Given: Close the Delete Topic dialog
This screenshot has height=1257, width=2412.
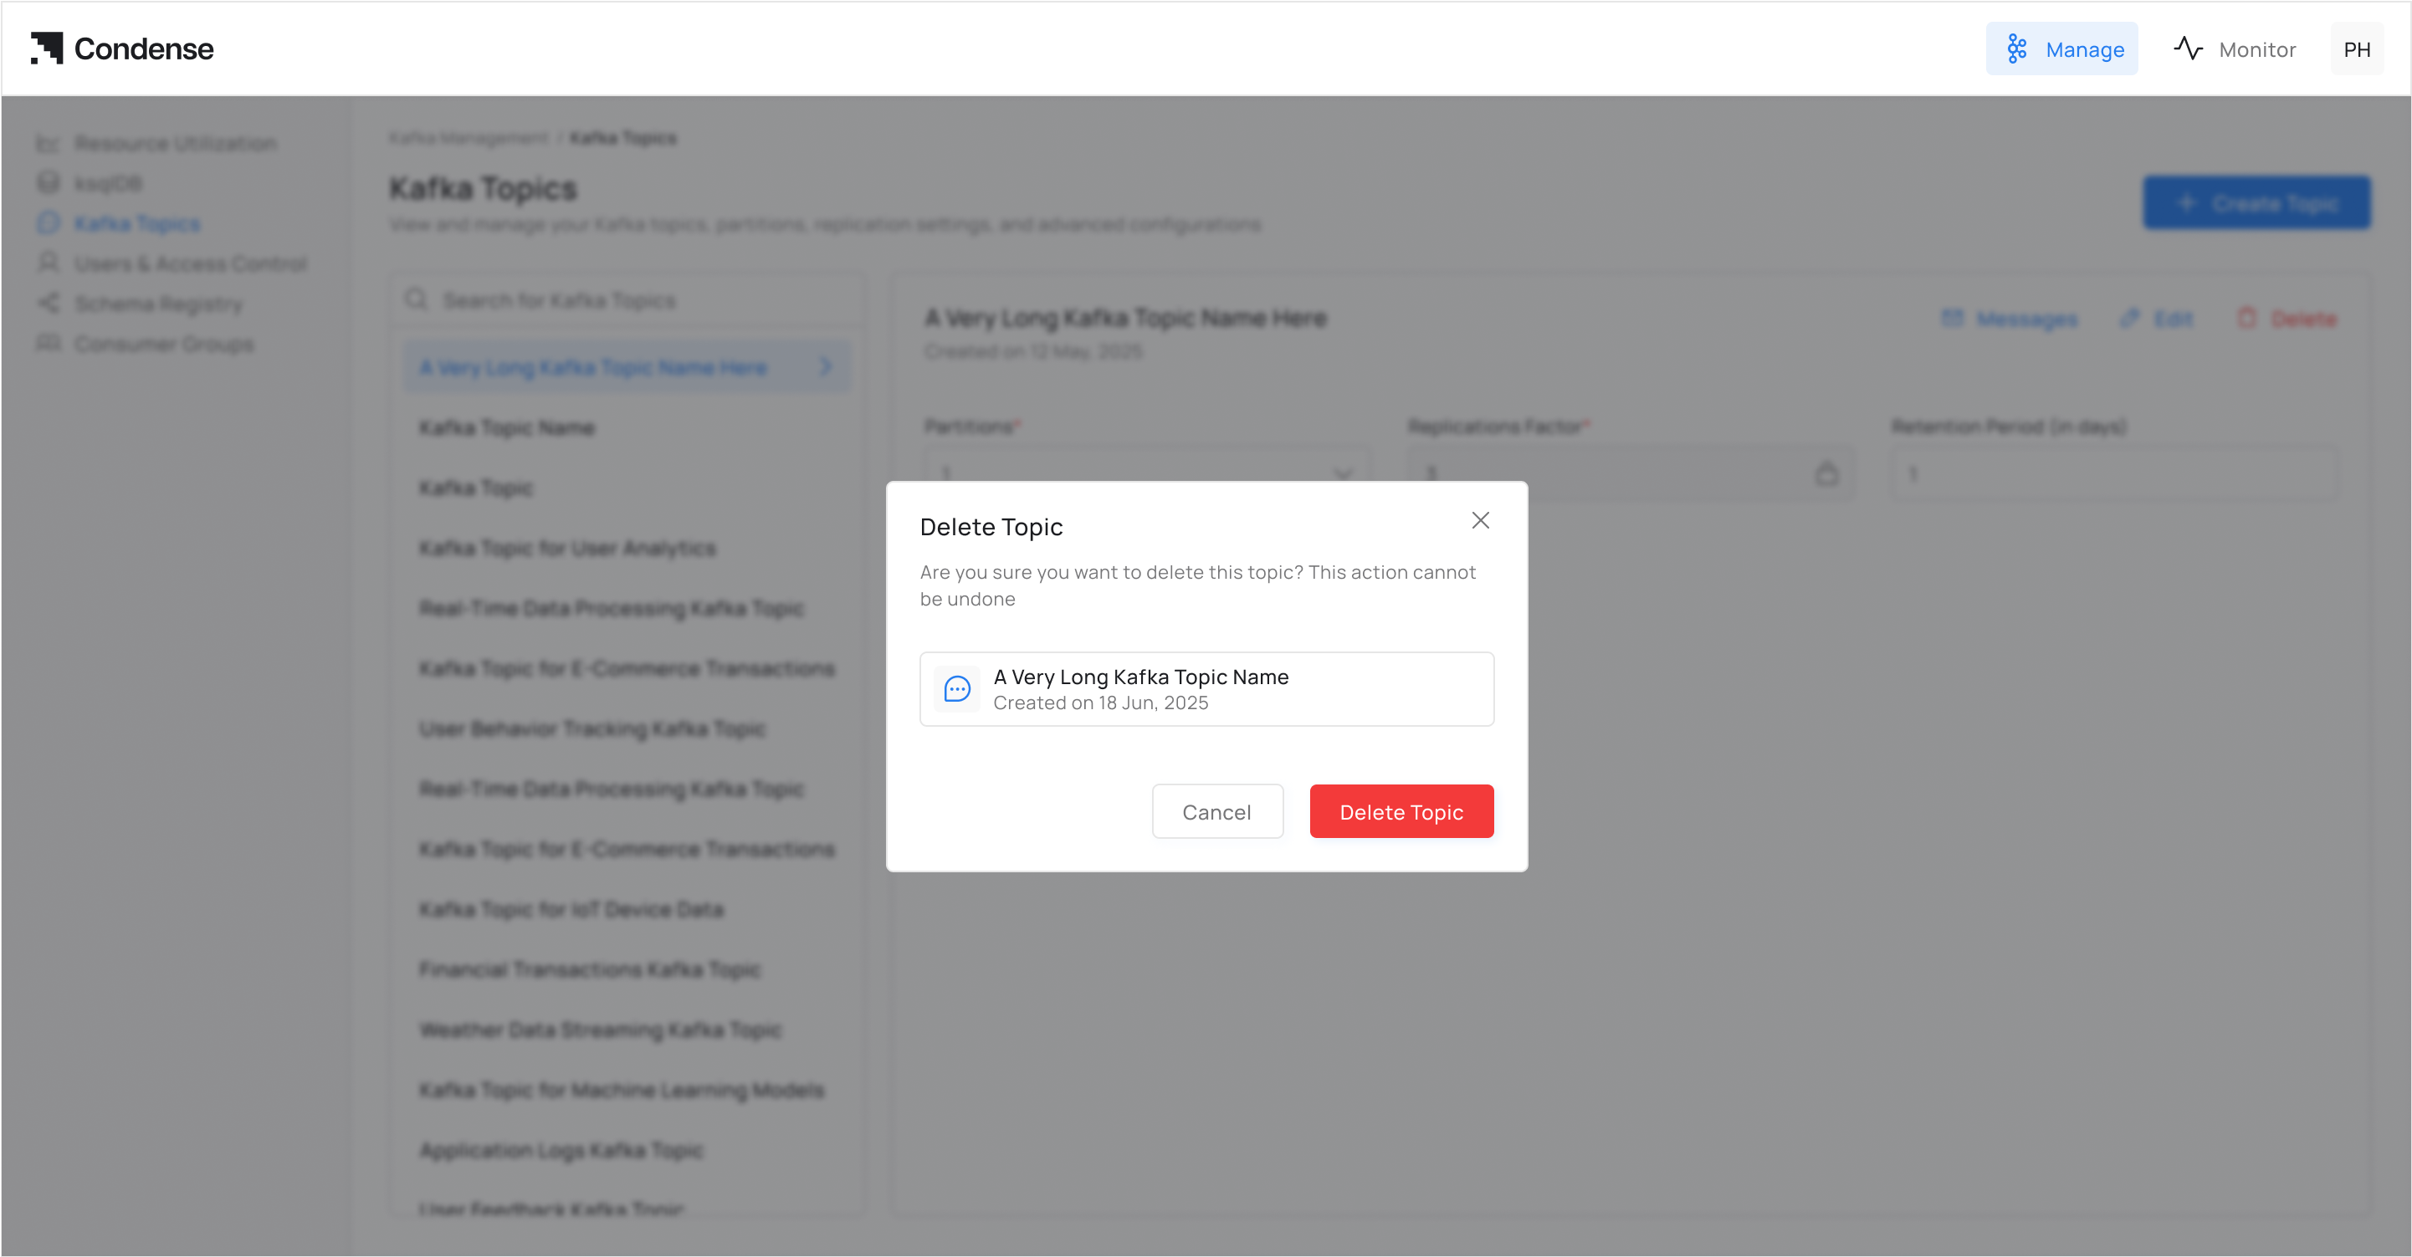Looking at the screenshot, I should tap(1479, 520).
